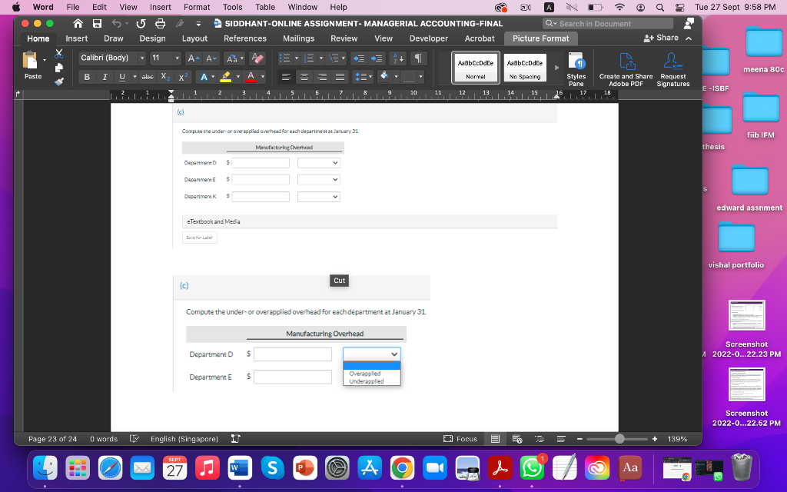Toggle the bulleted list

[x=286, y=58]
